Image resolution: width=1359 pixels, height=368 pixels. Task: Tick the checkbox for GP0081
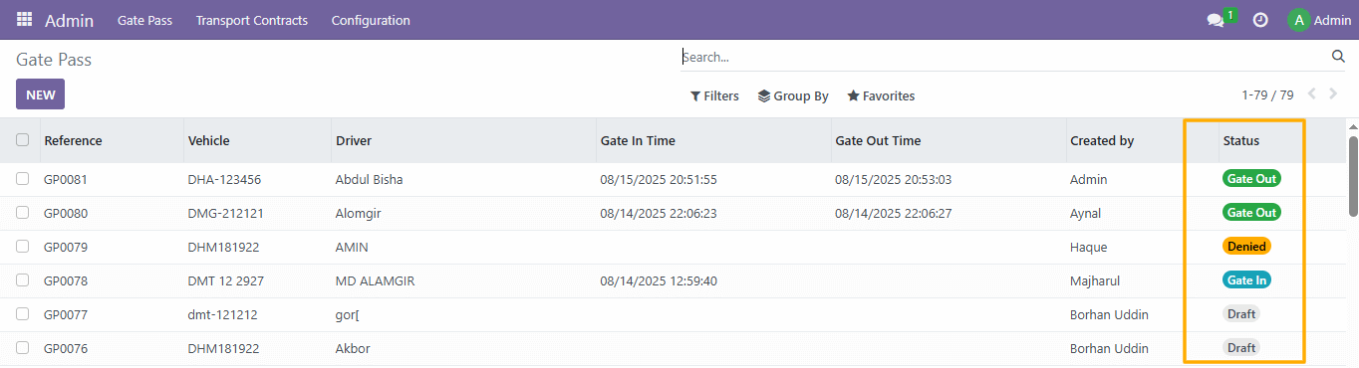pyautogui.click(x=22, y=179)
